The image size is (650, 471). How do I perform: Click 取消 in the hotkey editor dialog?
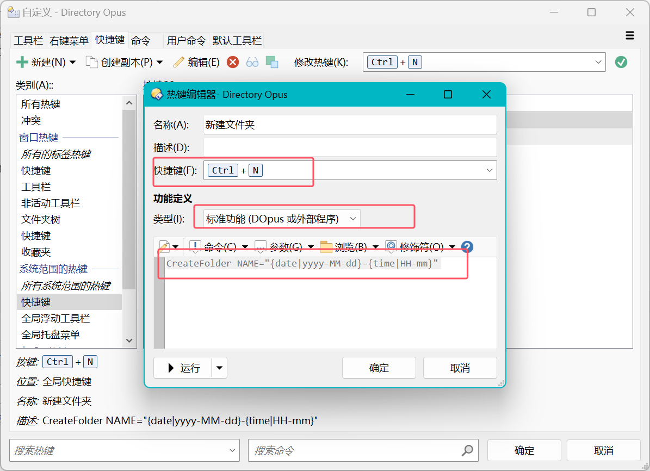click(x=460, y=368)
